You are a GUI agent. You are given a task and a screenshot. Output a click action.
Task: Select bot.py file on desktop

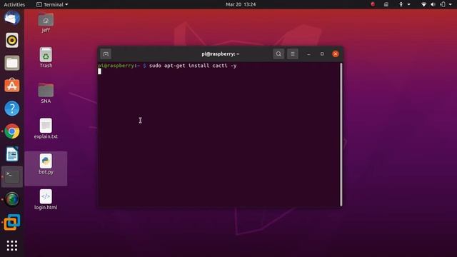coord(46,164)
